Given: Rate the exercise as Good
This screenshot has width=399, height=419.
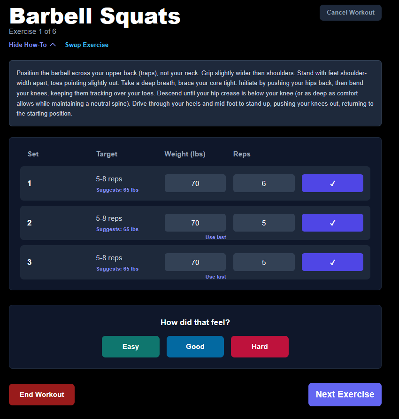Looking at the screenshot, I should (195, 347).
